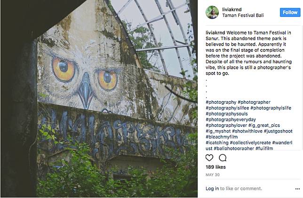This screenshot has width=303, height=198.
Task: Open liviakrnd's profile picture avatar
Action: 212,12
